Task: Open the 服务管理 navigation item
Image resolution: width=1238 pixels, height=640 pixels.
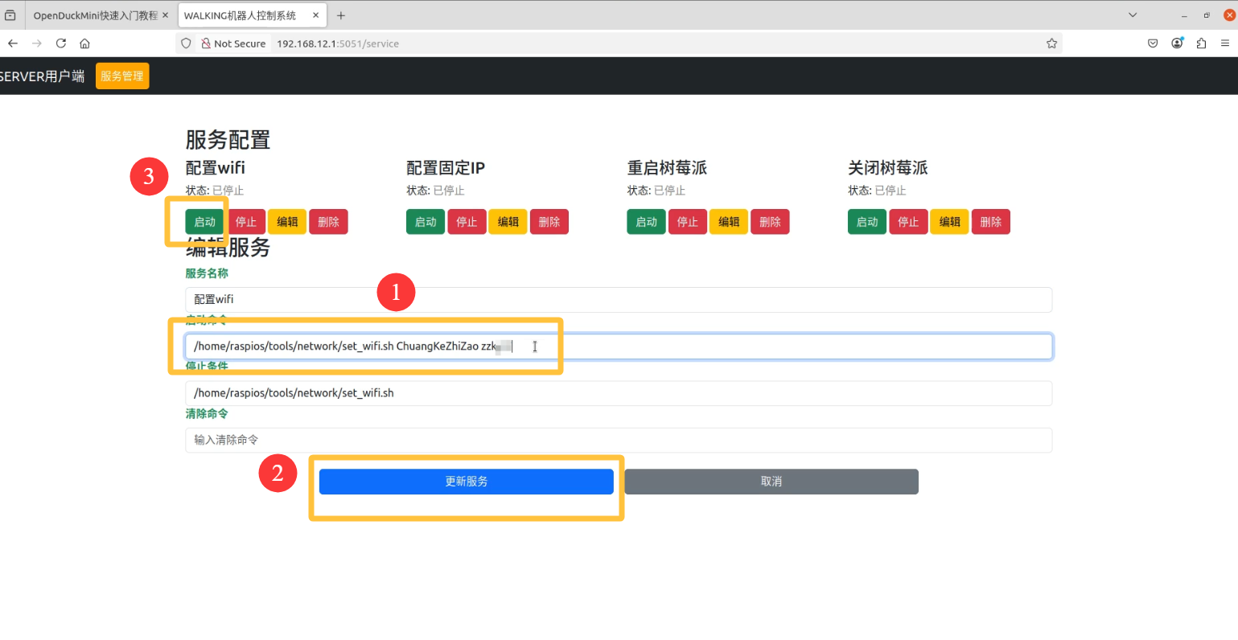Action: coord(122,76)
